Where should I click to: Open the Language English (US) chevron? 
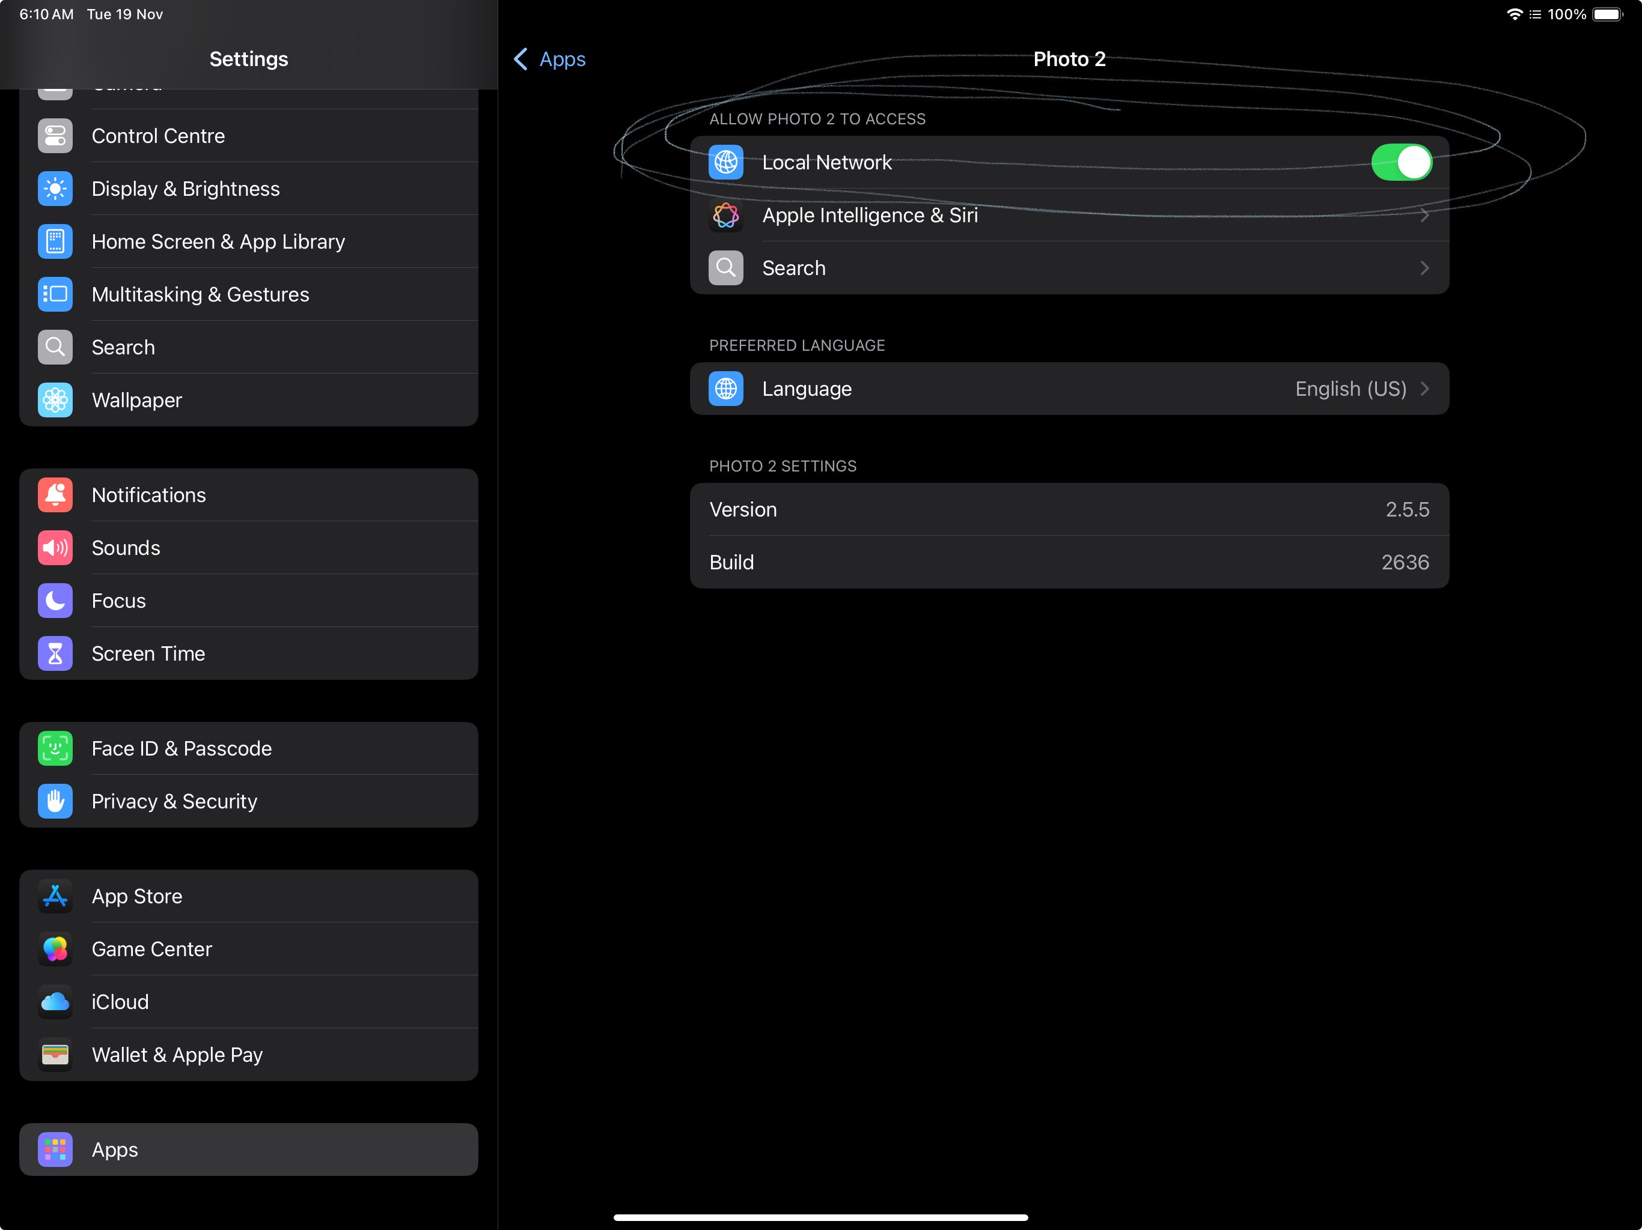(x=1424, y=389)
